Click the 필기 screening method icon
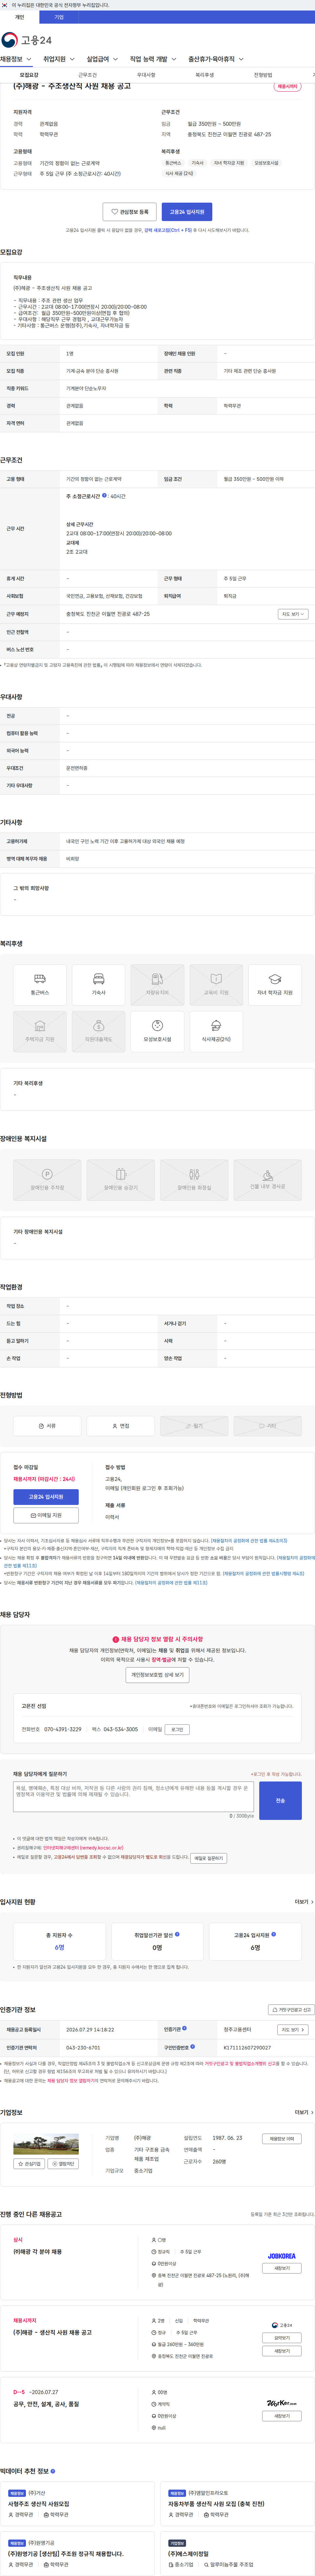This screenshot has height=2576, width=315. (x=194, y=1426)
